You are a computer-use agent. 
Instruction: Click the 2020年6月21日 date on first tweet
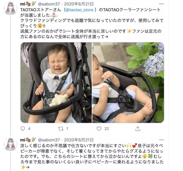(79, 4)
